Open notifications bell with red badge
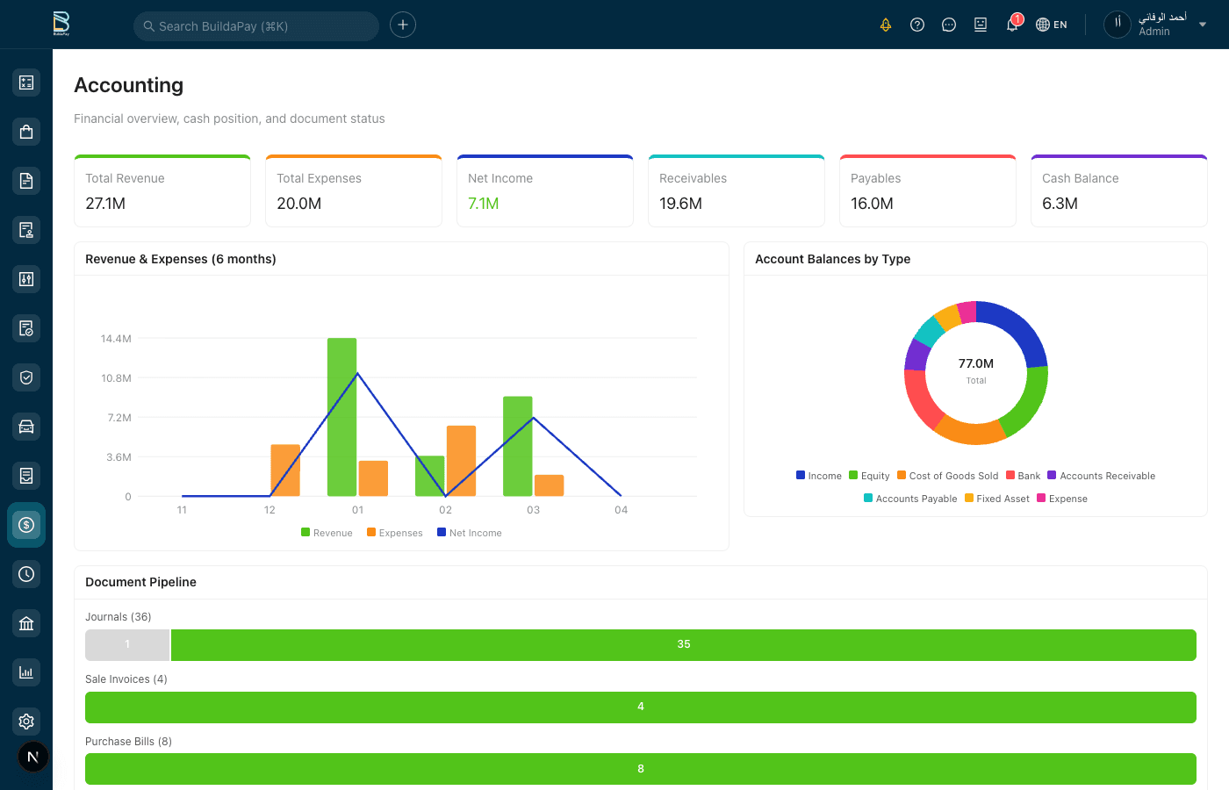 click(x=1012, y=25)
